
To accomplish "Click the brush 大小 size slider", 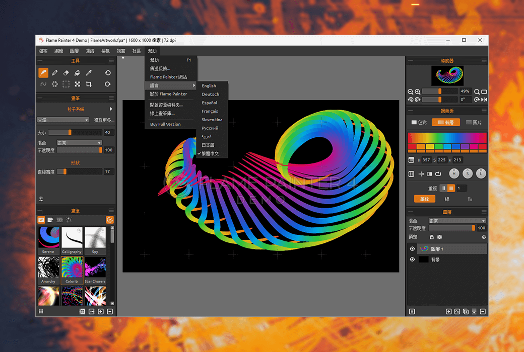I will point(75,132).
